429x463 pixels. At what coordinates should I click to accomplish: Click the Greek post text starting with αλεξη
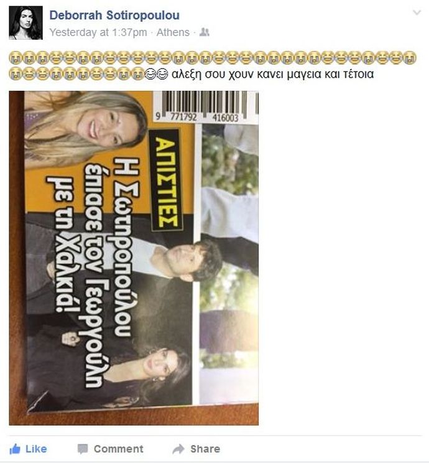(272, 74)
